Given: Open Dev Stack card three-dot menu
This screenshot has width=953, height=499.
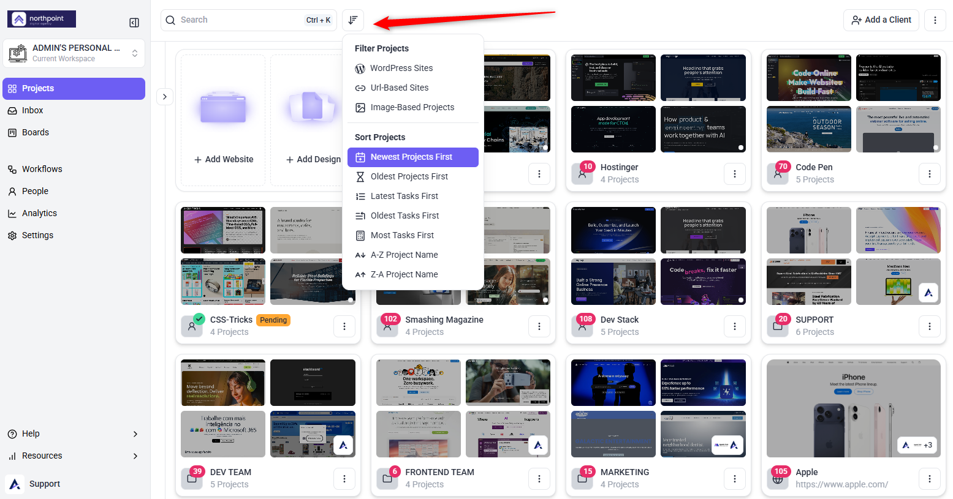Looking at the screenshot, I should (735, 326).
